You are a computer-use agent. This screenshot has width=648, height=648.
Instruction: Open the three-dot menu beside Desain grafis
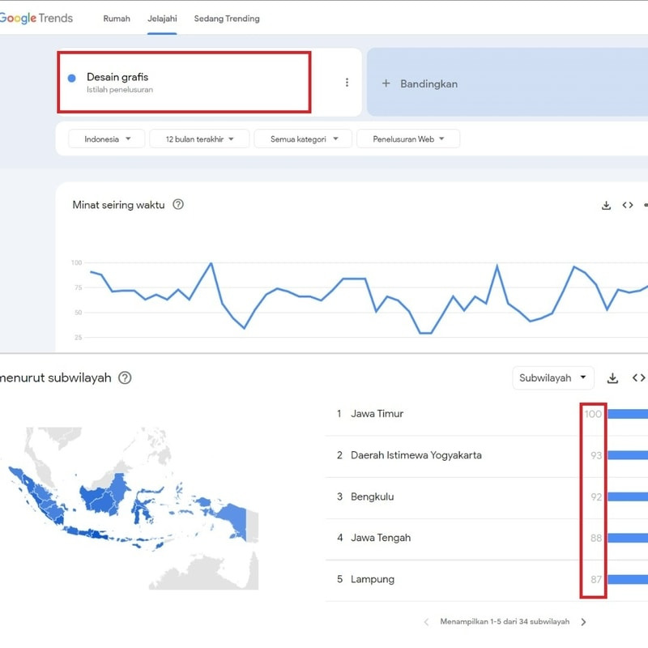tap(347, 83)
